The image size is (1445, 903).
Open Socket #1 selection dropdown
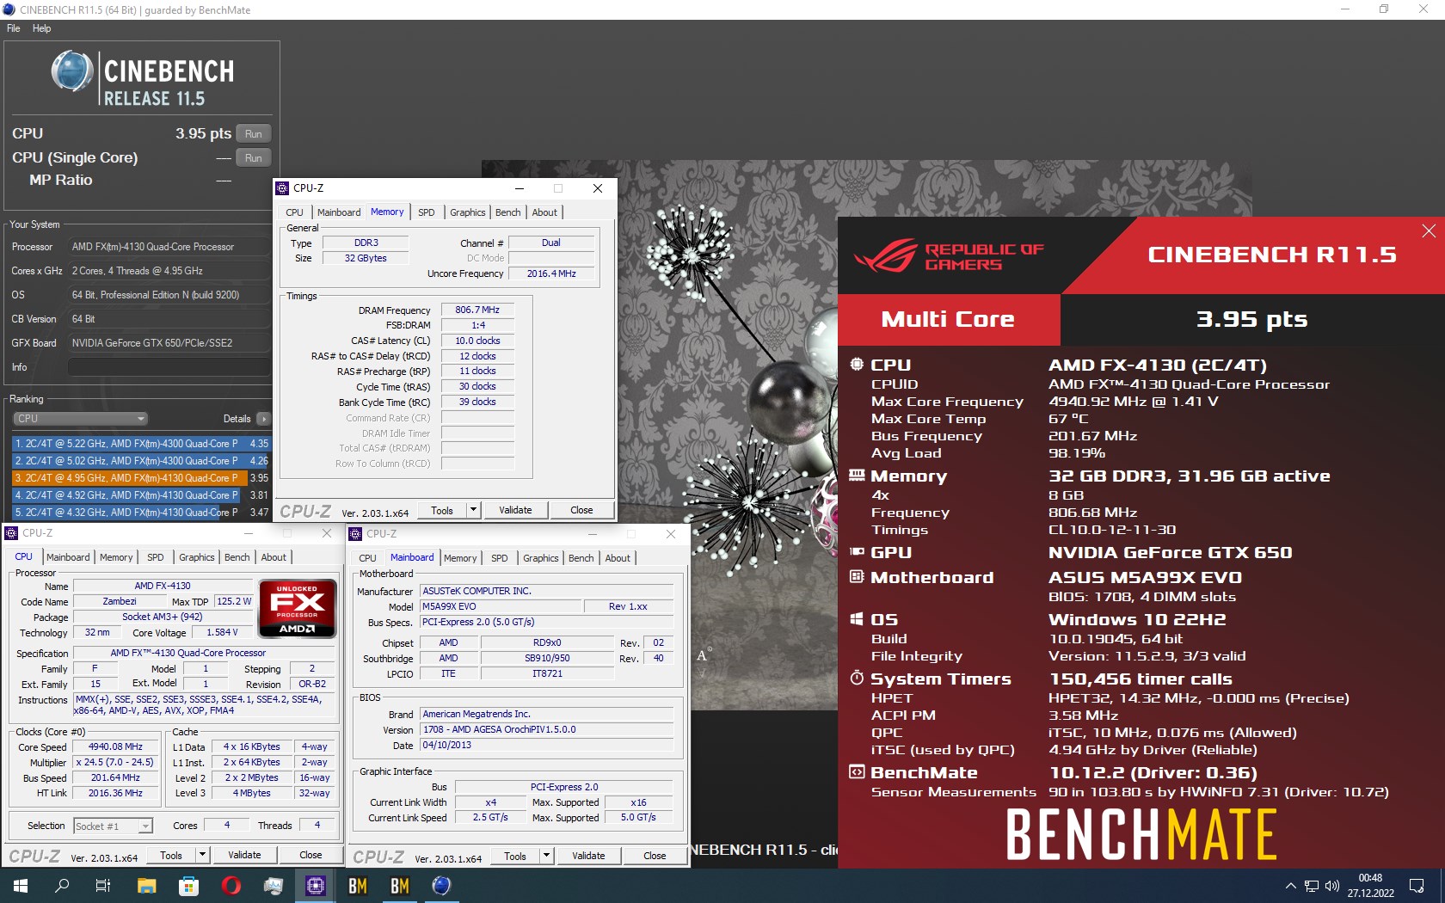[x=114, y=826]
